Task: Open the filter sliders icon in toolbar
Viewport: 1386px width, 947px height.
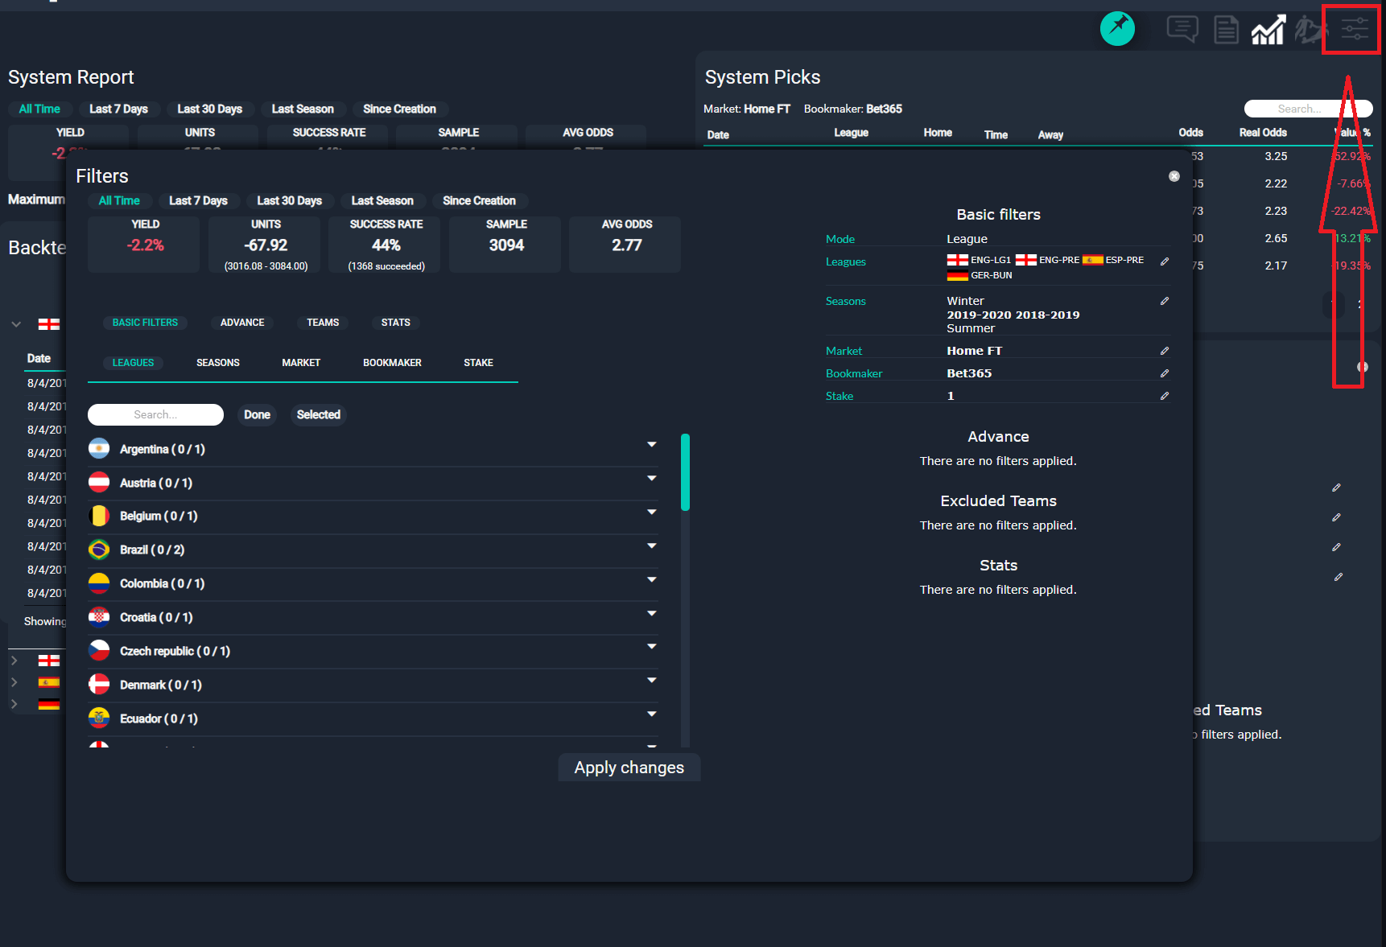Action: [1351, 29]
